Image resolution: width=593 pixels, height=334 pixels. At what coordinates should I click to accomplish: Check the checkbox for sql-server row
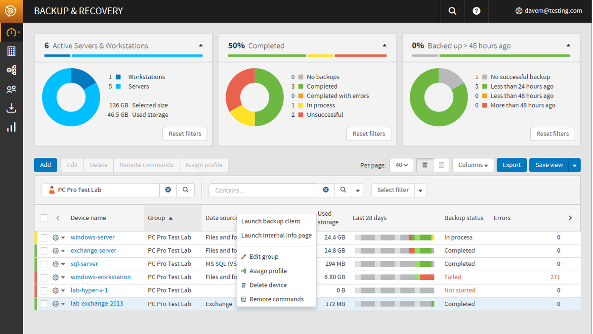point(43,264)
